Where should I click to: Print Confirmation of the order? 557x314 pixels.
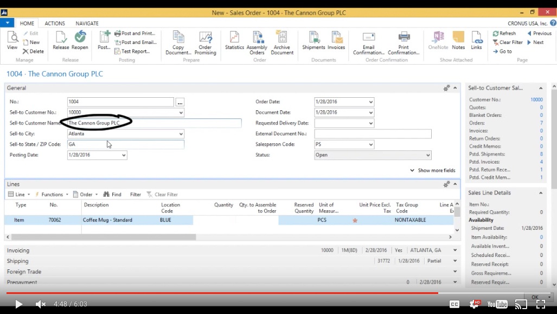[404, 43]
